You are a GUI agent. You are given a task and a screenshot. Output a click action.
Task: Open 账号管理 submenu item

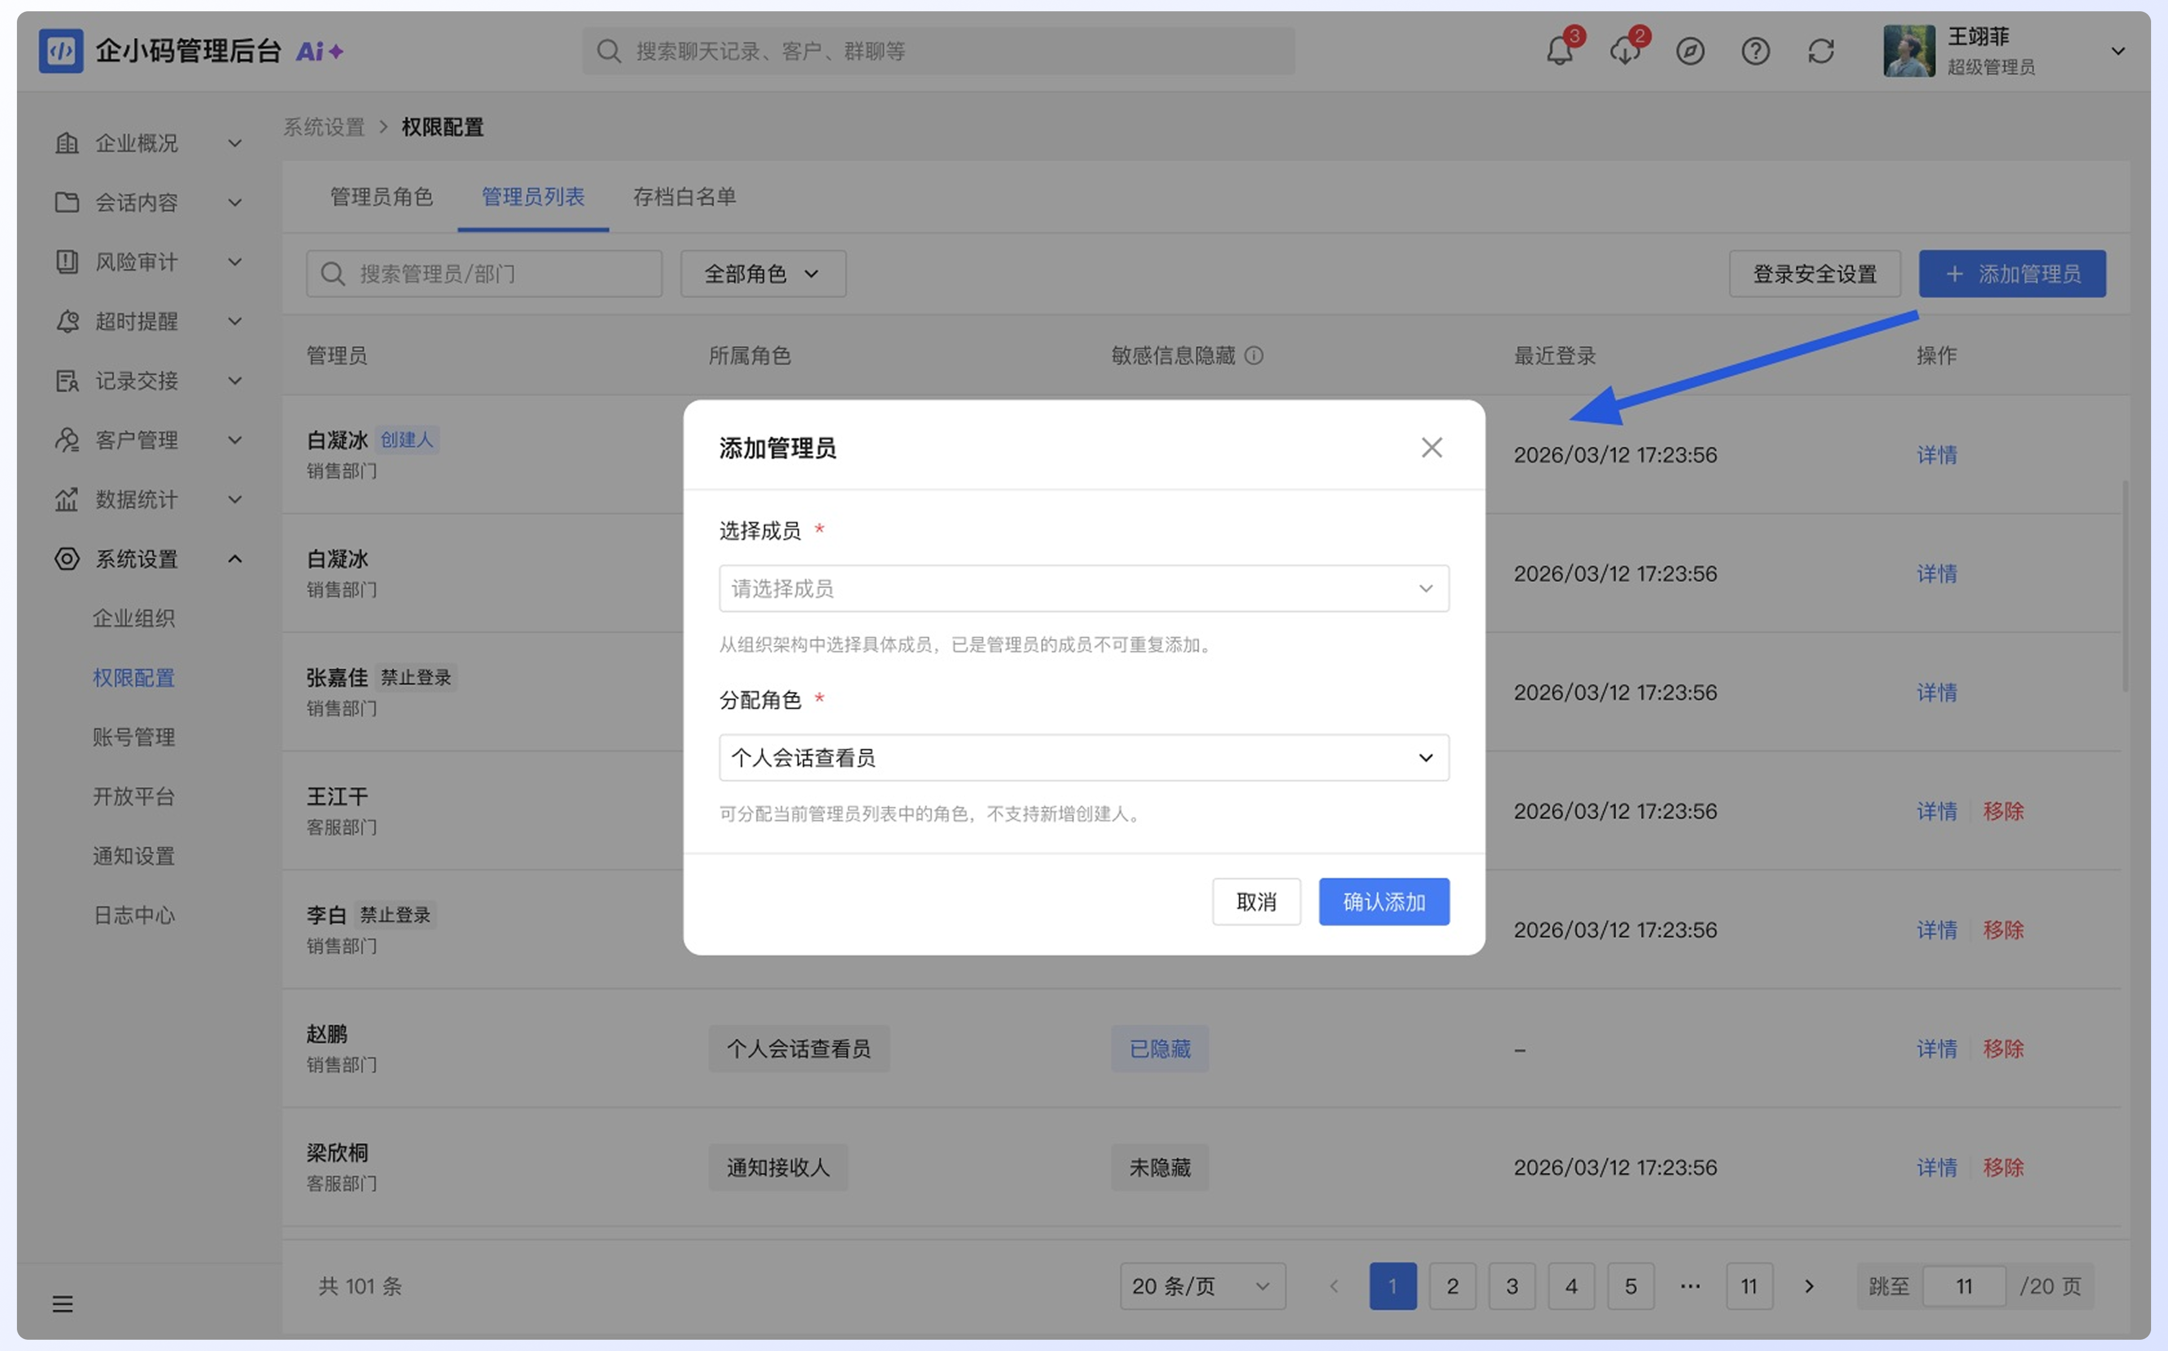[134, 737]
